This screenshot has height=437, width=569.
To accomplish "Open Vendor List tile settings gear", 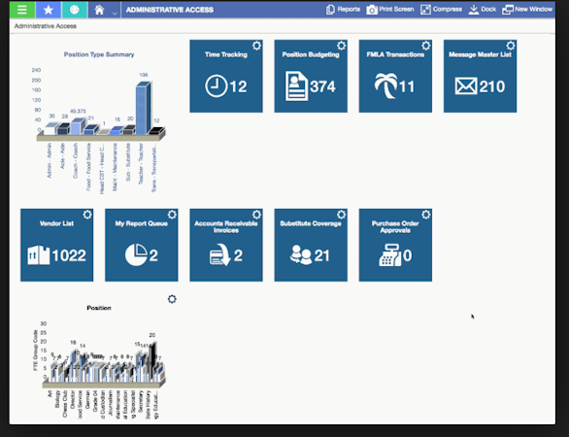I will [87, 215].
